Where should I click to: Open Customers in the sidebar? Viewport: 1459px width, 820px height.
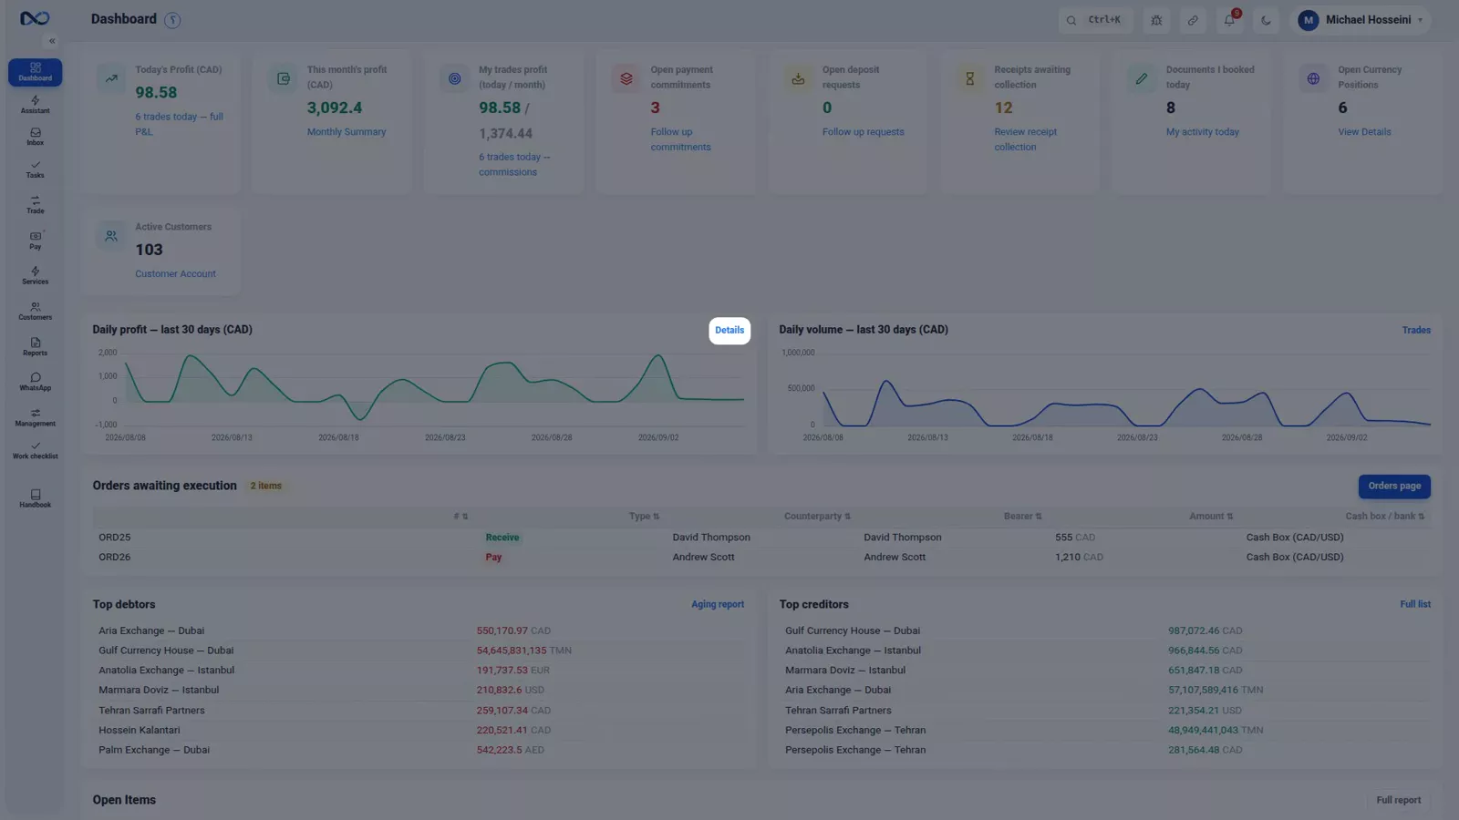pos(35,311)
